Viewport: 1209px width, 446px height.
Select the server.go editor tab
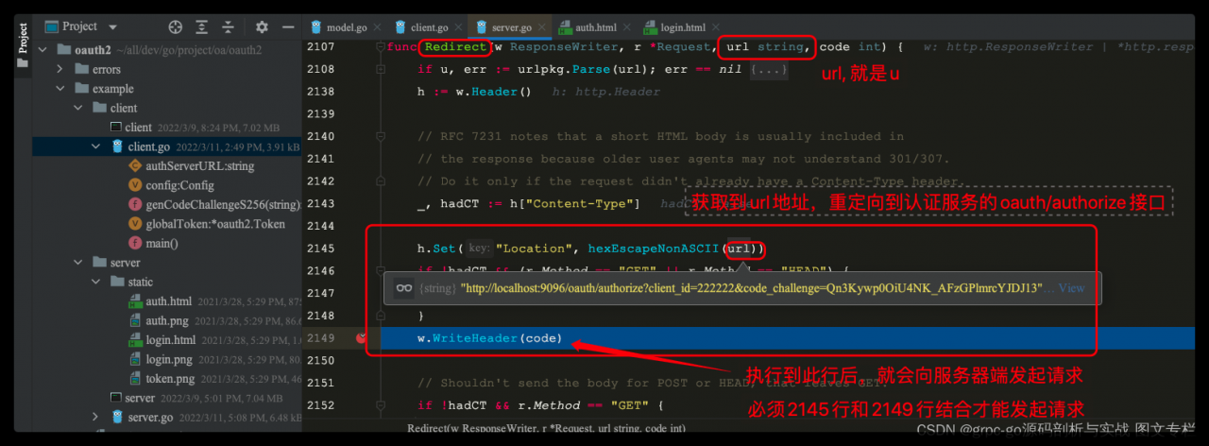(509, 28)
